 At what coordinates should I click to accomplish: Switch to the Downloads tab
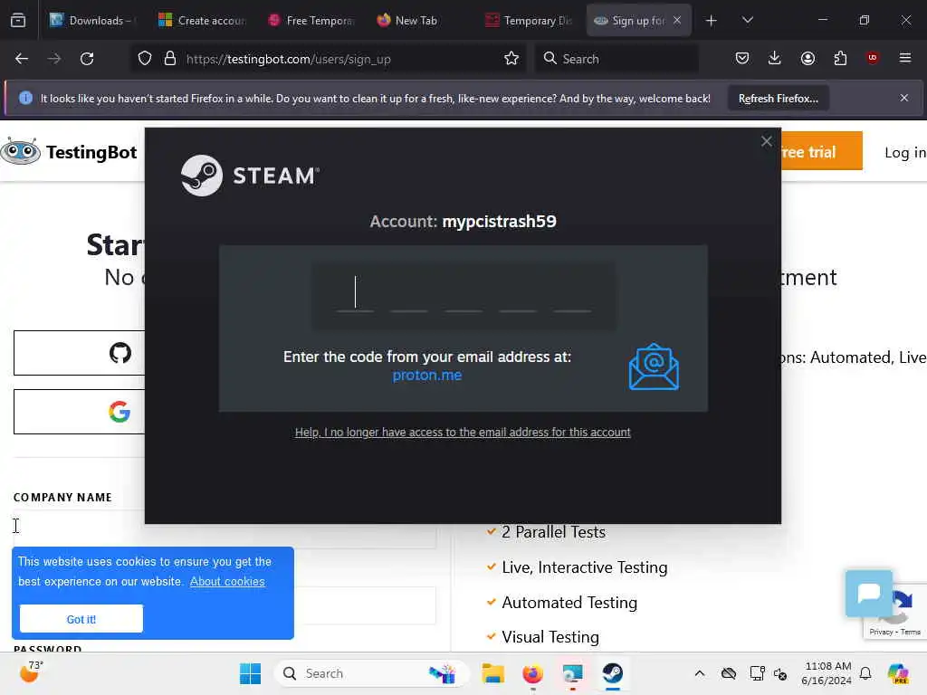pyautogui.click(x=91, y=20)
